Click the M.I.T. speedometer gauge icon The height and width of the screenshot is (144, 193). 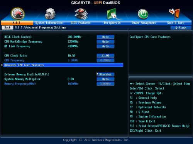pos(18,14)
